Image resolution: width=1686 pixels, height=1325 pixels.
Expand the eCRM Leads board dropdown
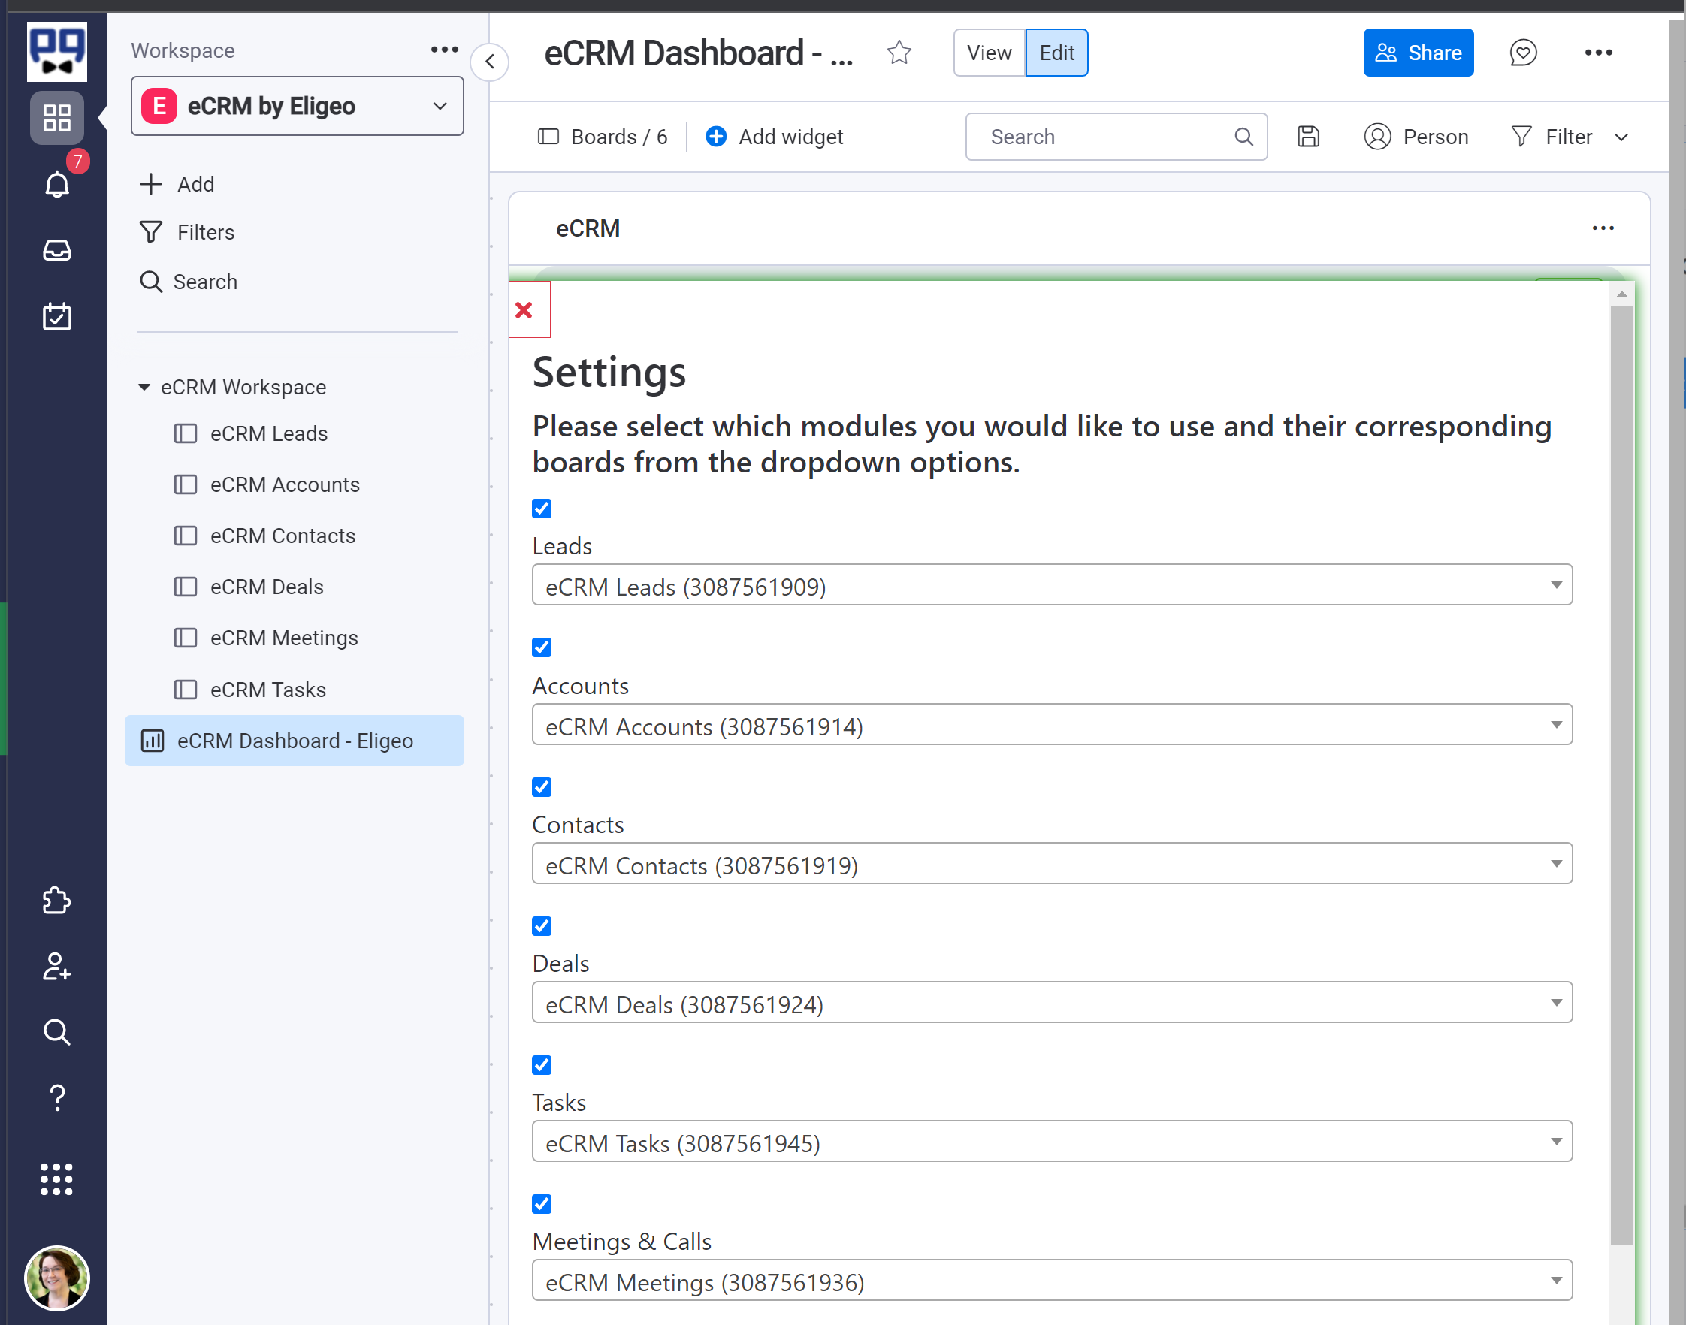point(1556,587)
